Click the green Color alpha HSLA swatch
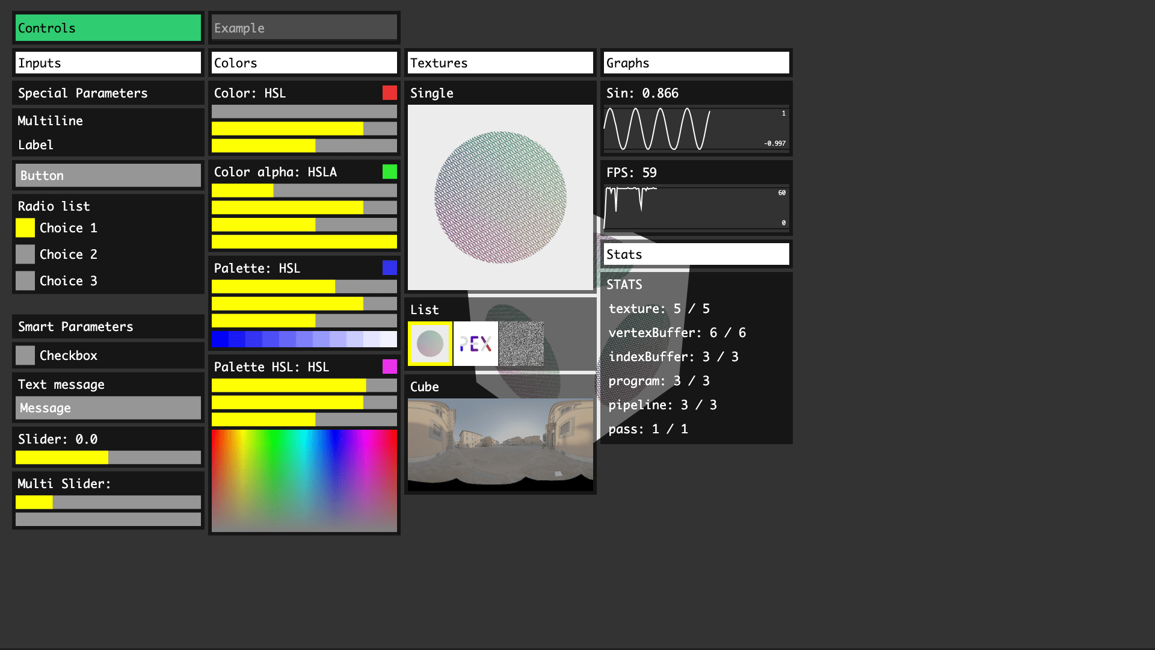 click(x=389, y=172)
